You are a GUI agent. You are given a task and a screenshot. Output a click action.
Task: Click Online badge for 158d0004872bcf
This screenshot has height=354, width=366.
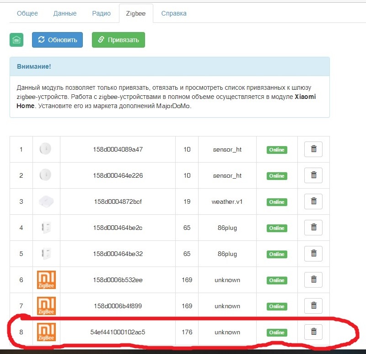click(x=277, y=202)
